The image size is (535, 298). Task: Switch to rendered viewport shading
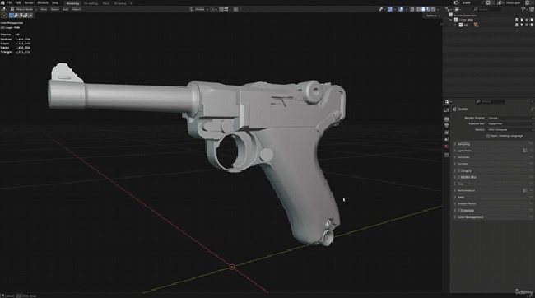[x=433, y=9]
